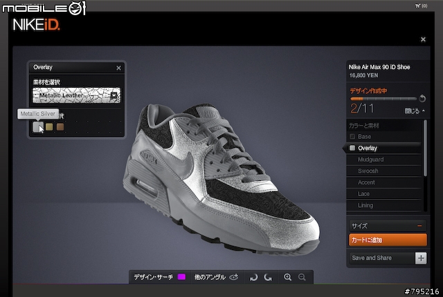
Task: Zoom in on the shoe
Action: (x=288, y=277)
